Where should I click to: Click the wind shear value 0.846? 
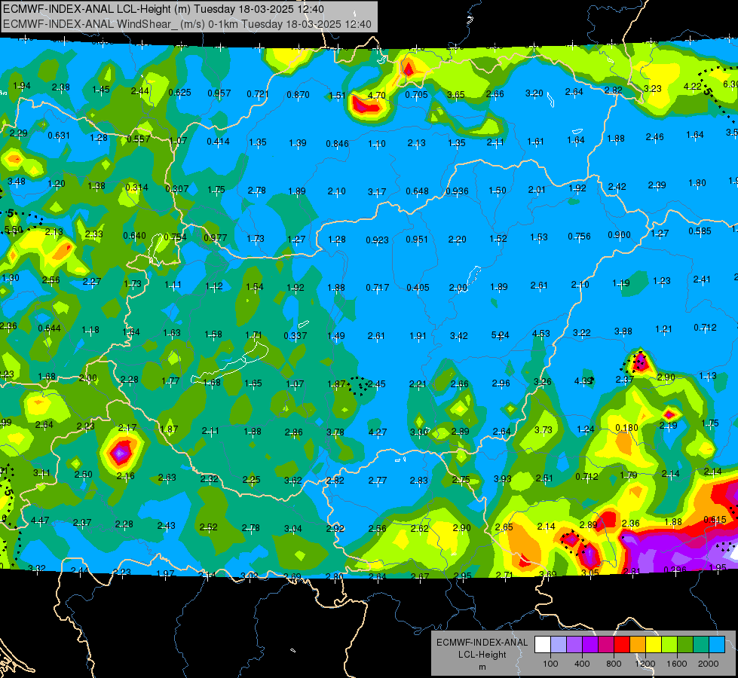338,143
